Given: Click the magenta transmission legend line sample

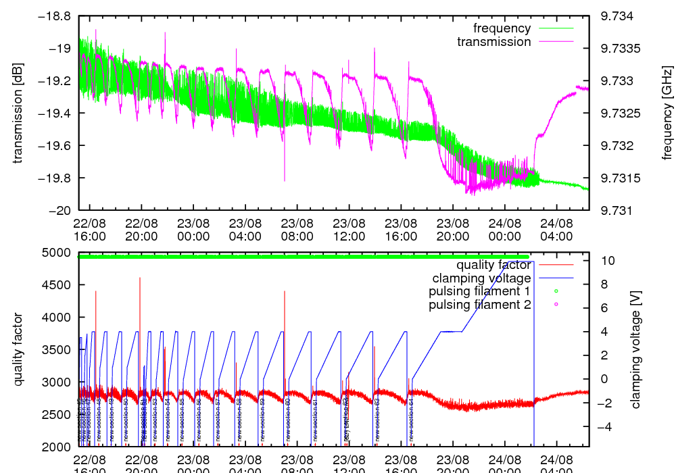Looking at the screenshot, I should pos(554,42).
